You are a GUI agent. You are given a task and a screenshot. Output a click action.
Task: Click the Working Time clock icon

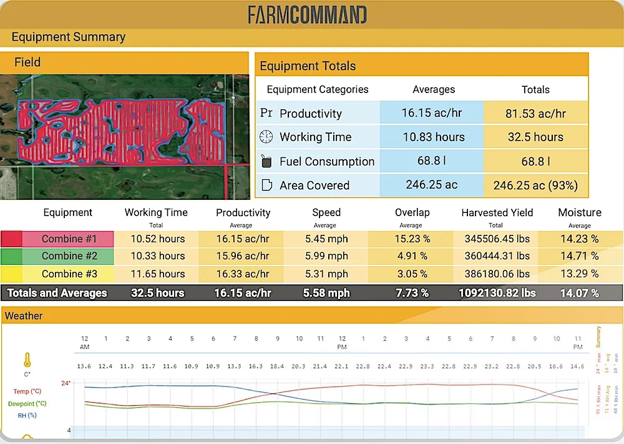point(266,137)
